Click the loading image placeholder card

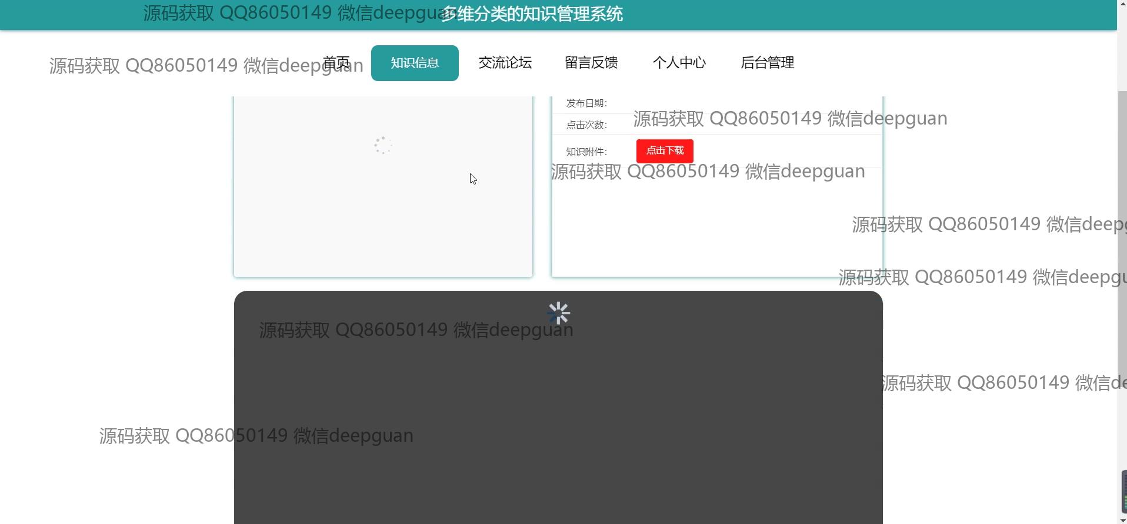[x=383, y=186]
